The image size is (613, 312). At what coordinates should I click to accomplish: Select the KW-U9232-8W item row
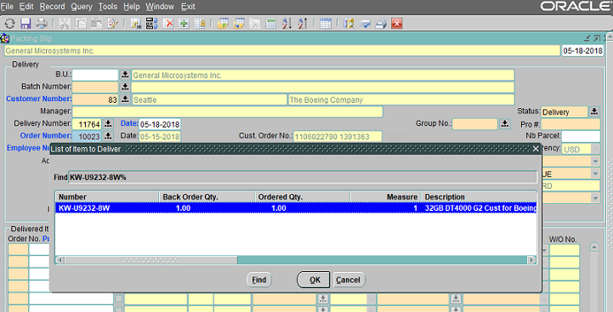click(x=296, y=208)
